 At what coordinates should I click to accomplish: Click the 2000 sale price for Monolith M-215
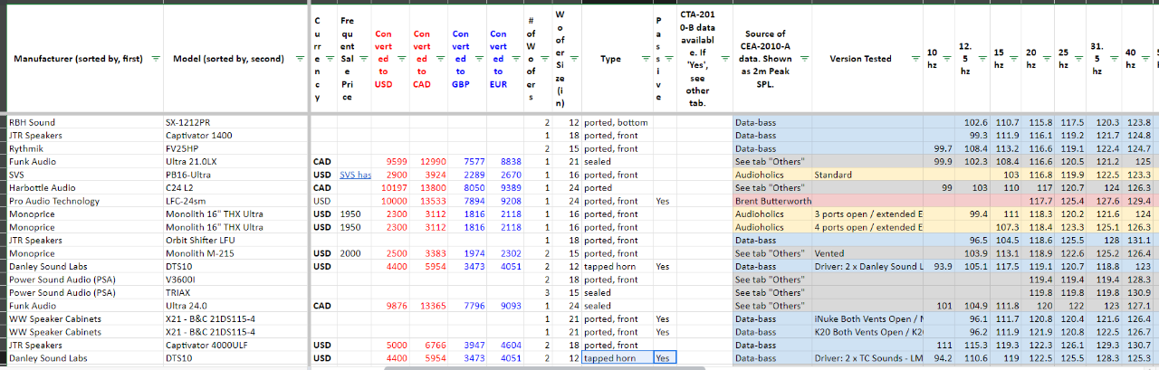click(x=355, y=253)
